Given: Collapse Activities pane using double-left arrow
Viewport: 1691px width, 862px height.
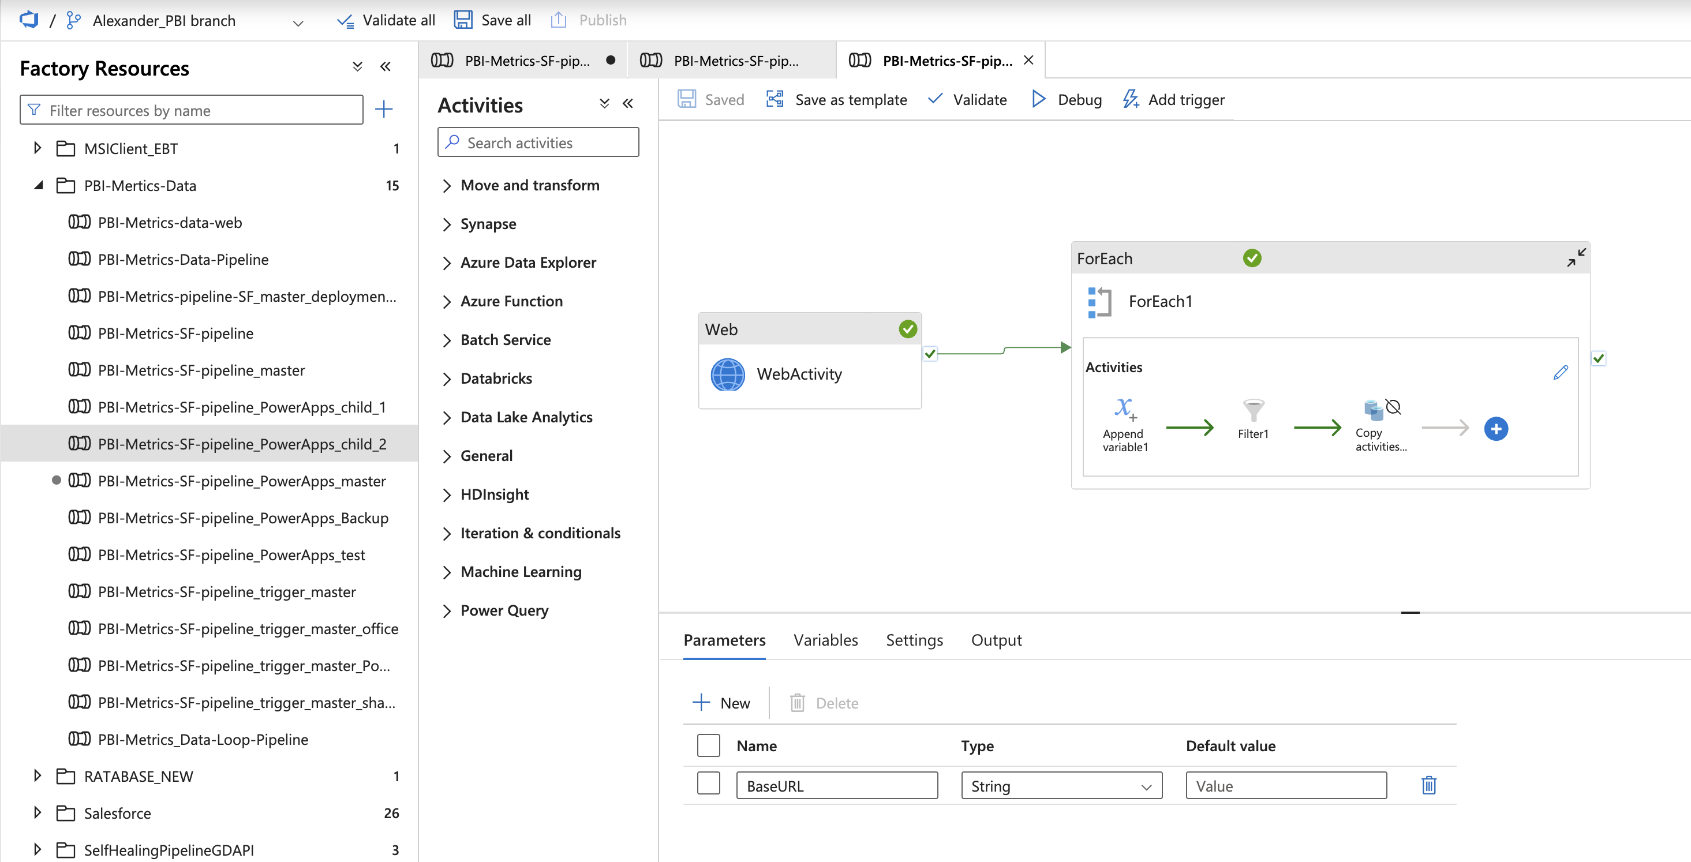Looking at the screenshot, I should pos(627,103).
